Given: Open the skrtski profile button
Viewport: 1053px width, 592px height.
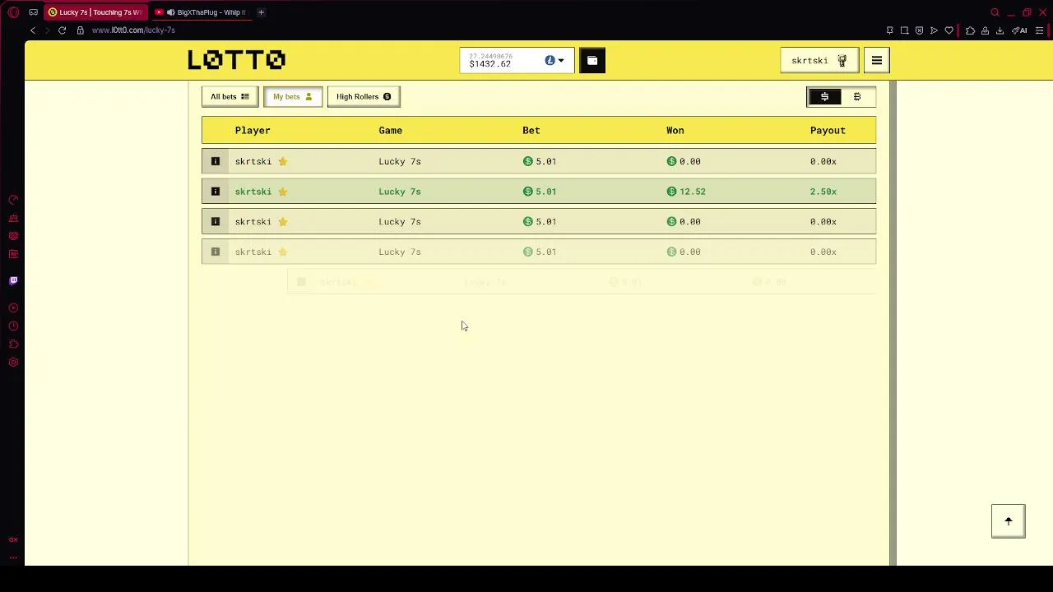Looking at the screenshot, I should point(819,60).
